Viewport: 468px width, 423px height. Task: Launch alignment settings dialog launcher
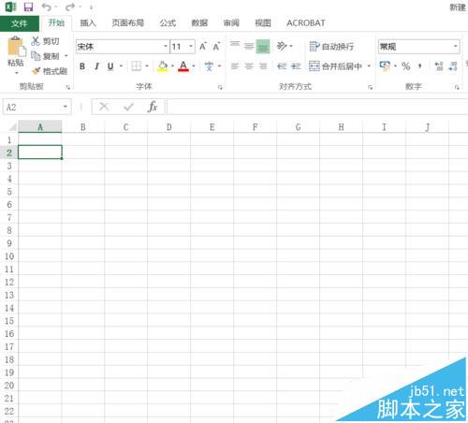pyautogui.click(x=371, y=87)
